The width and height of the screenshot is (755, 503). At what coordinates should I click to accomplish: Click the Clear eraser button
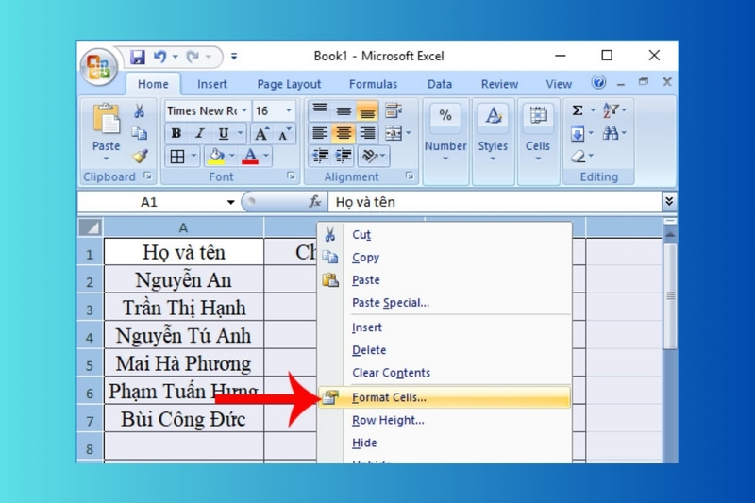579,156
